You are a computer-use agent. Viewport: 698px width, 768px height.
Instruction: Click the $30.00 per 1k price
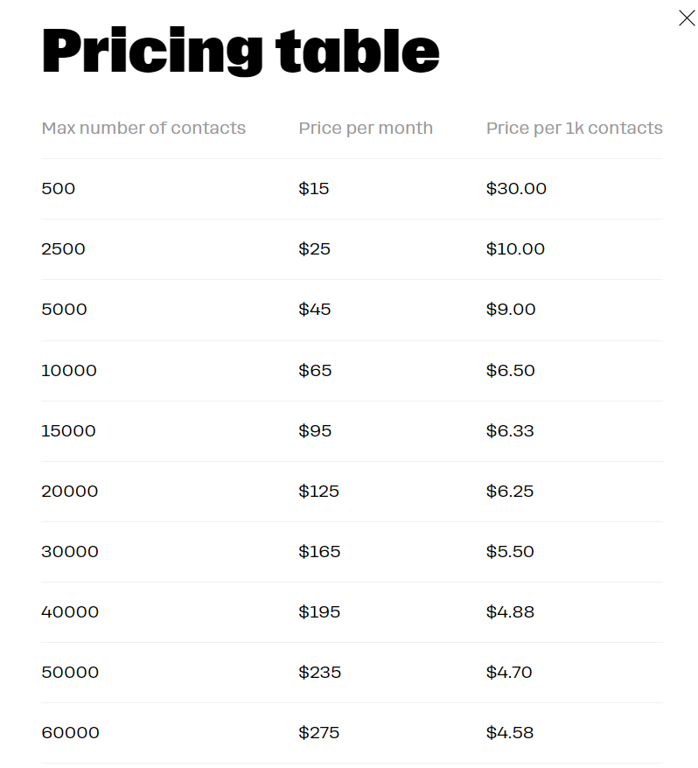point(516,189)
